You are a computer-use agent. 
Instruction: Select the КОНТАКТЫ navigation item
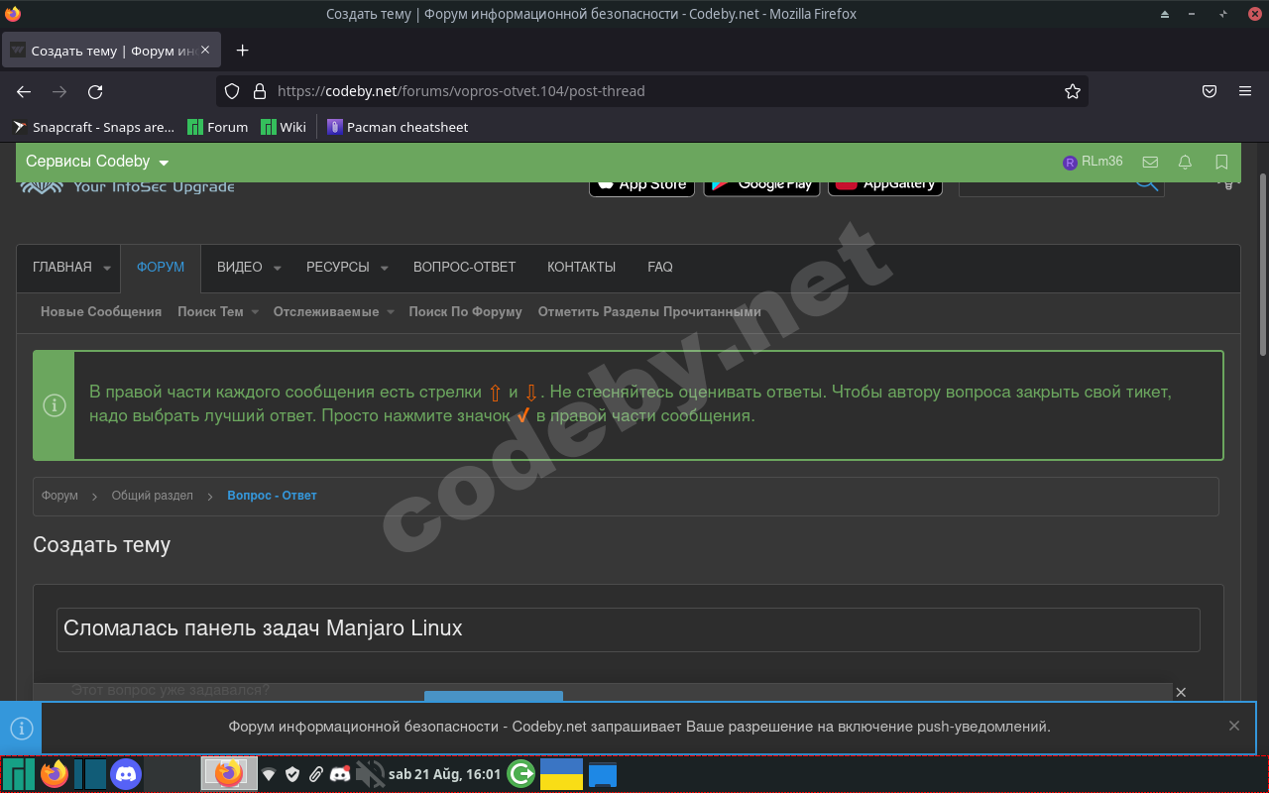tap(581, 267)
